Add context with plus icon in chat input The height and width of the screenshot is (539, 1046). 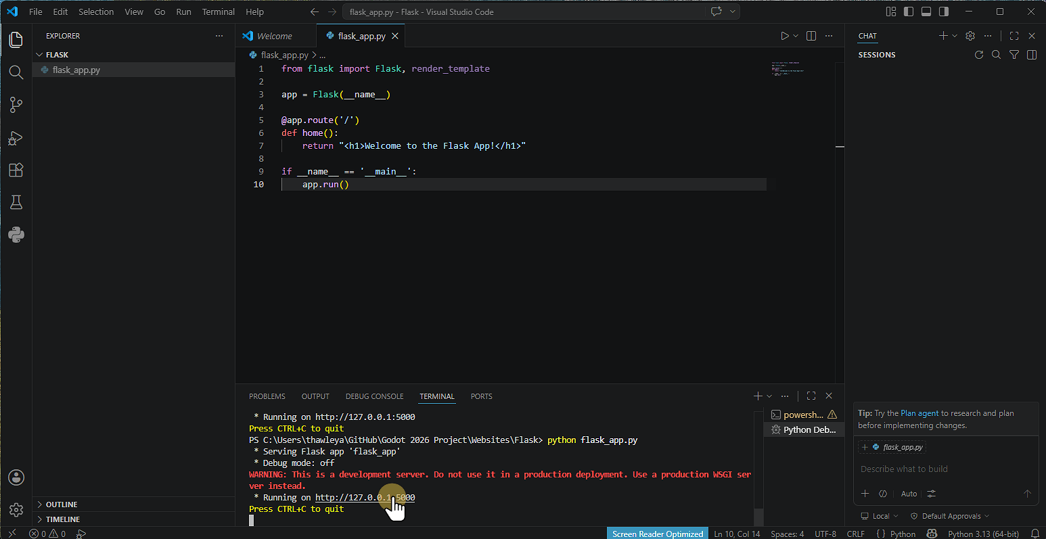pyautogui.click(x=865, y=494)
